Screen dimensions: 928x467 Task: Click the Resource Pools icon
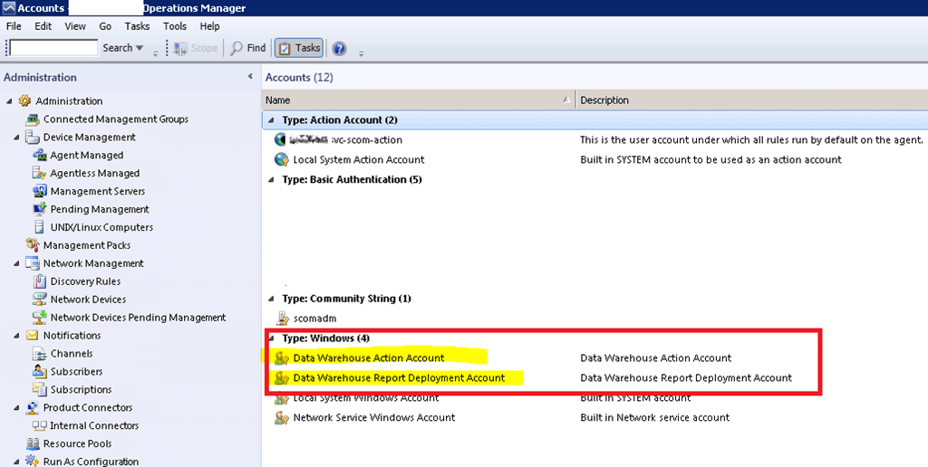tap(33, 444)
